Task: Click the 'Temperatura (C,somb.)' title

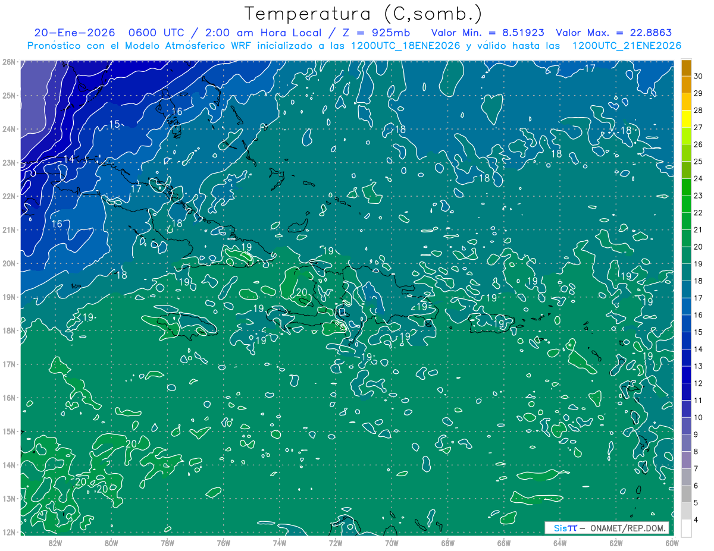Action: [362, 14]
